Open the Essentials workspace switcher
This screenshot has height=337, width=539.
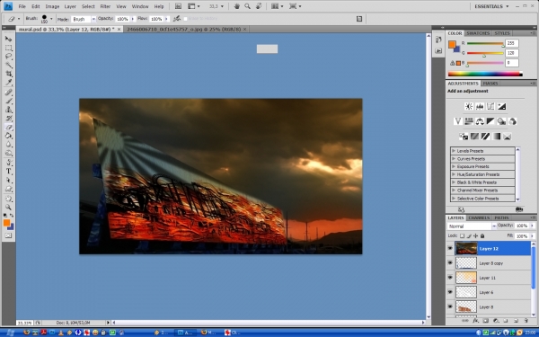[491, 6]
